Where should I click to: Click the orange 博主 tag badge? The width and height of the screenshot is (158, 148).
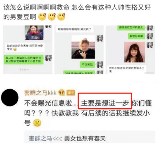[71, 93]
